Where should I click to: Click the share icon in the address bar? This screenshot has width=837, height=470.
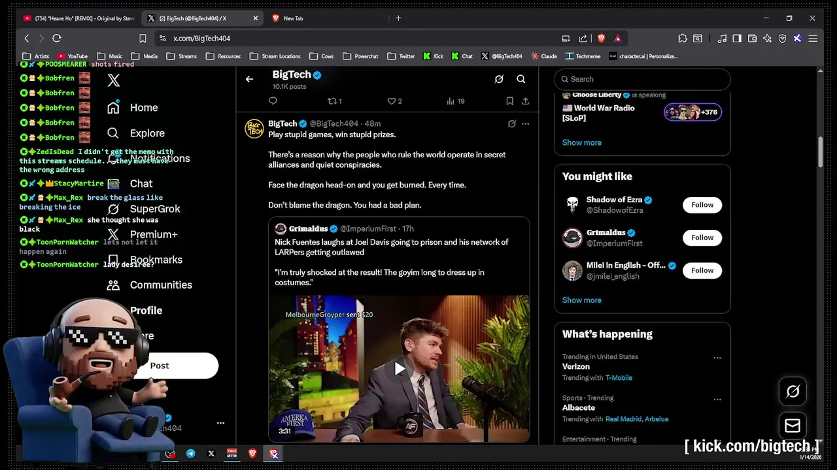tap(583, 39)
